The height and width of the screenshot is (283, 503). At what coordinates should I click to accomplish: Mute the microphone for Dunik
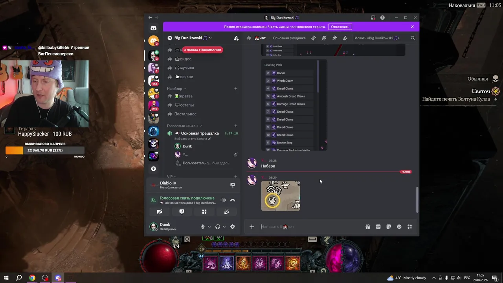203,227
